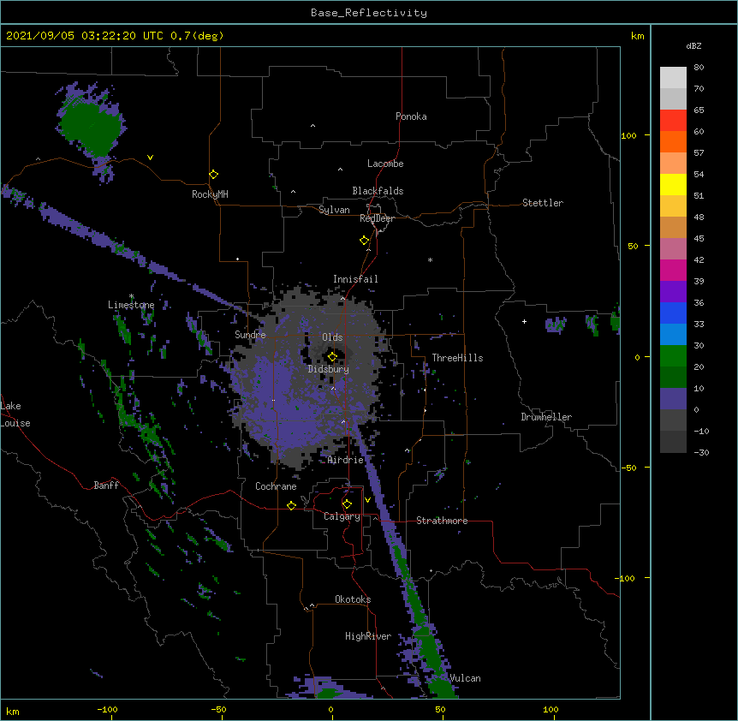The height and width of the screenshot is (721, 738).
Task: Click the yellow V marker northwest of RockyMH
Action: [150, 158]
